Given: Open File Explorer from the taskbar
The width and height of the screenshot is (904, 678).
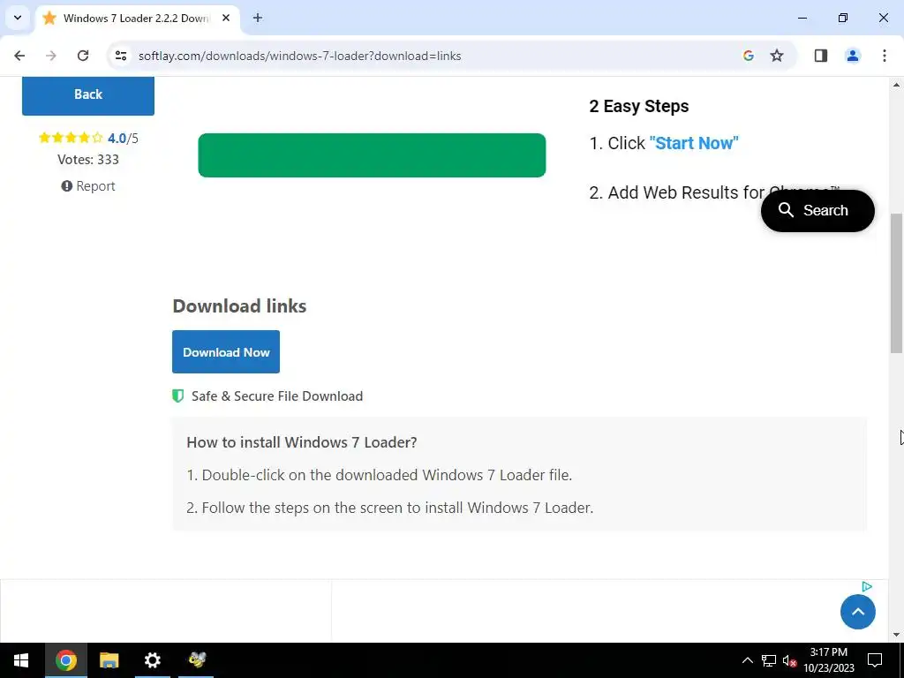Looking at the screenshot, I should 109,660.
